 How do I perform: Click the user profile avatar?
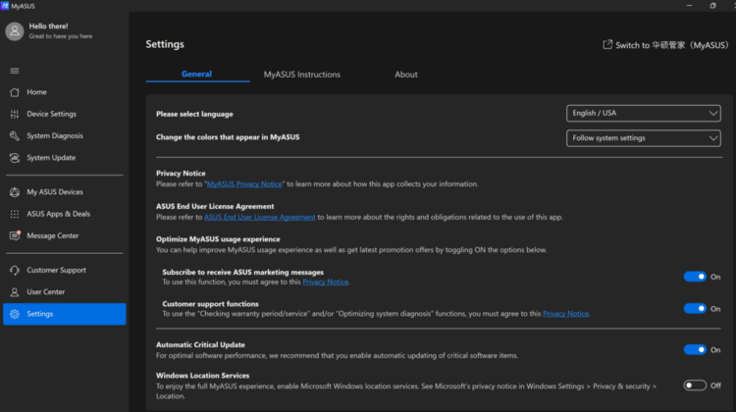click(15, 31)
